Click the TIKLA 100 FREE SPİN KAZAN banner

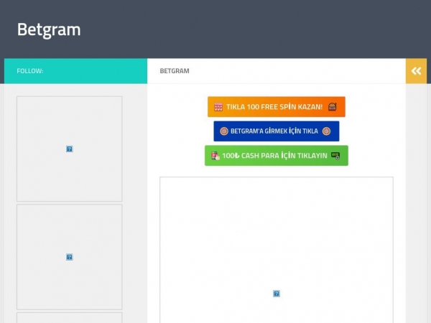tap(277, 107)
